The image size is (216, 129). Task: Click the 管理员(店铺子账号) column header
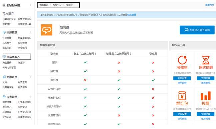coord(119,54)
